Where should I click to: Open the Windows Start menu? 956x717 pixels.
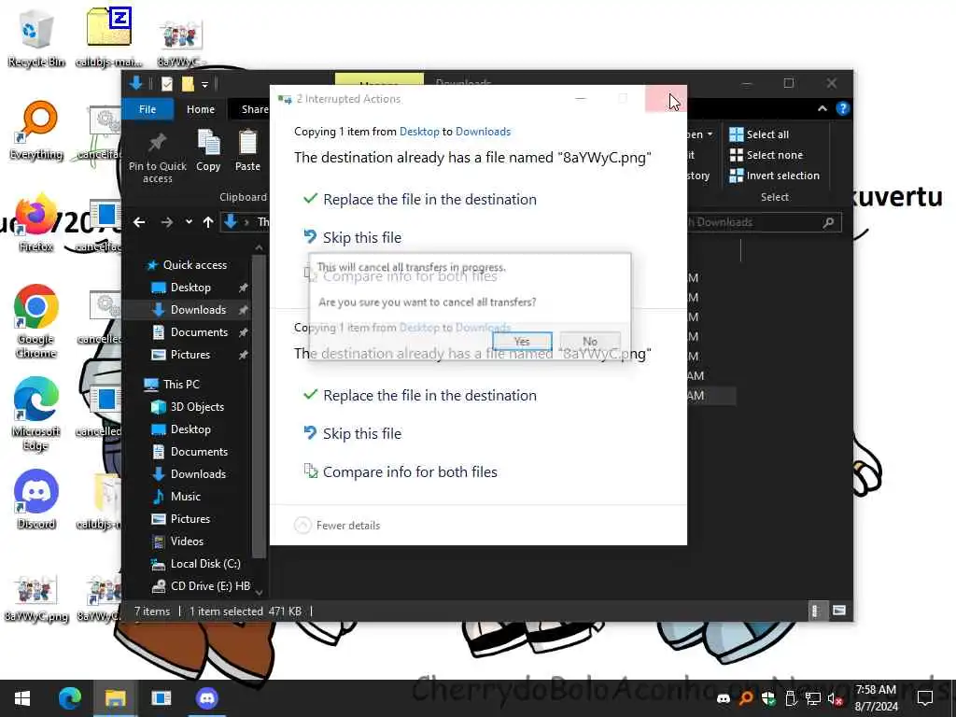click(22, 698)
